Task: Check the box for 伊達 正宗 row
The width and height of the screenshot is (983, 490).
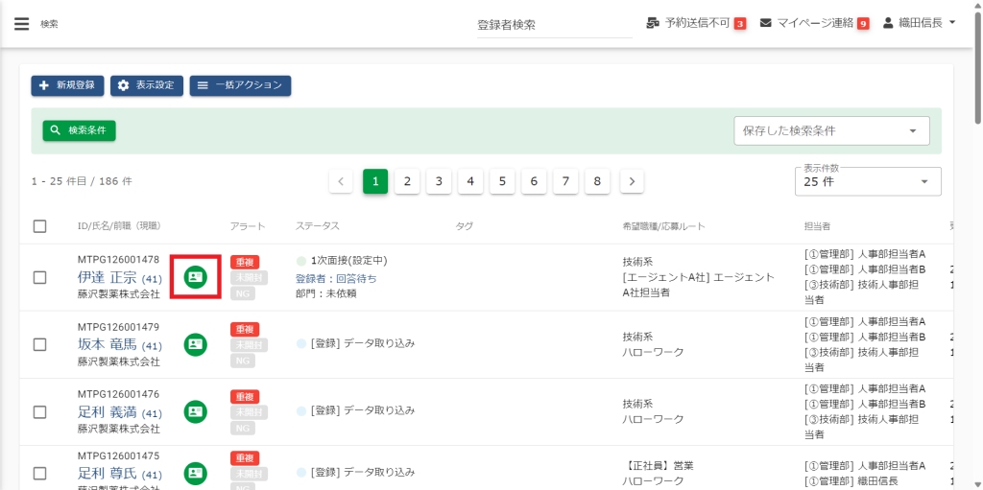Action: tap(39, 277)
